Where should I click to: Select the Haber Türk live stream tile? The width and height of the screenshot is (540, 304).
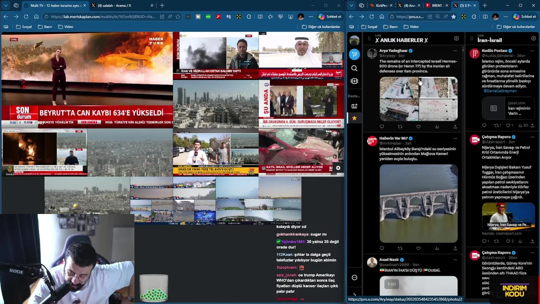tap(86, 80)
